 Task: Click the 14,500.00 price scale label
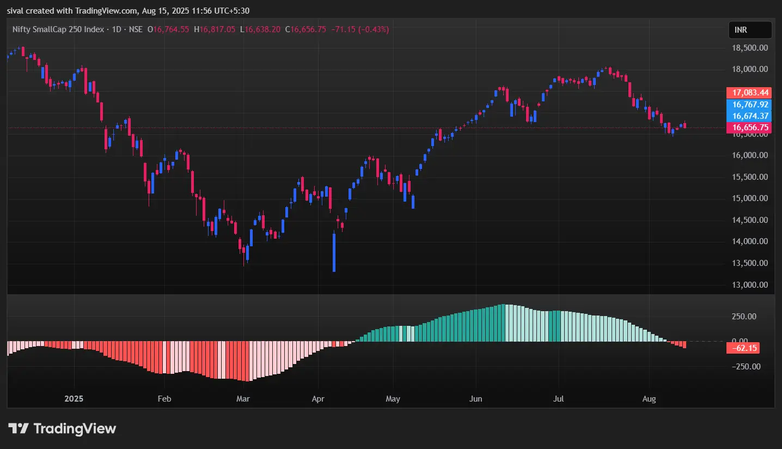pos(749,220)
